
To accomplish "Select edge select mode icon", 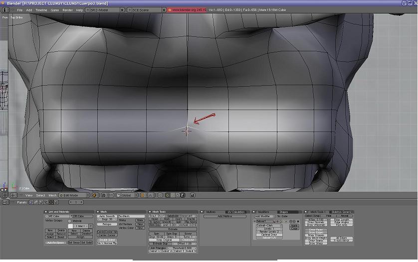I will [173, 195].
